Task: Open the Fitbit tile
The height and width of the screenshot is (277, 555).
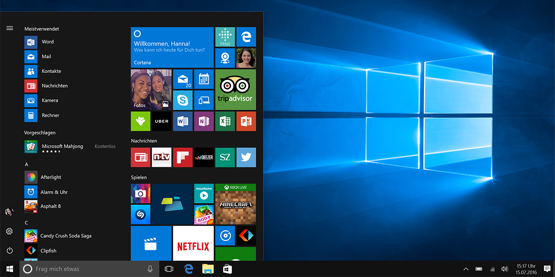Action: click(225, 37)
